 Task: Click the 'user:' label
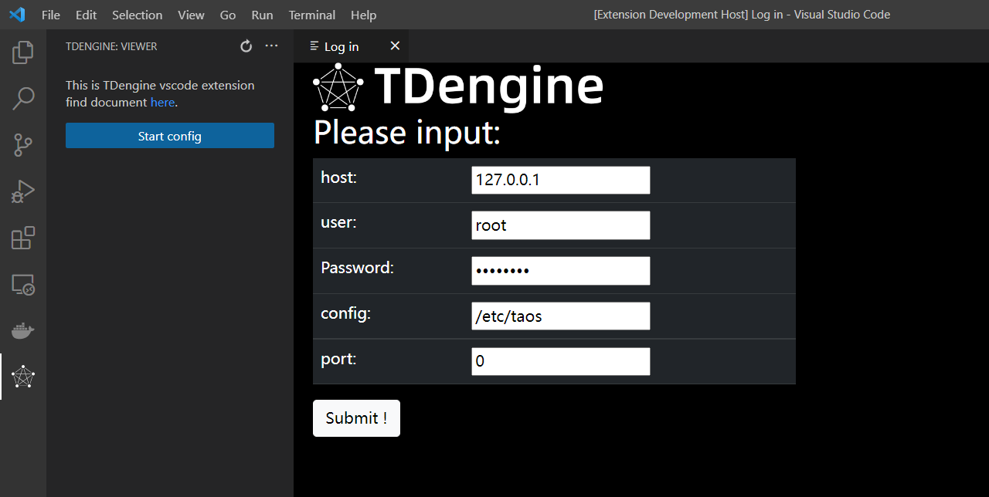(x=338, y=223)
